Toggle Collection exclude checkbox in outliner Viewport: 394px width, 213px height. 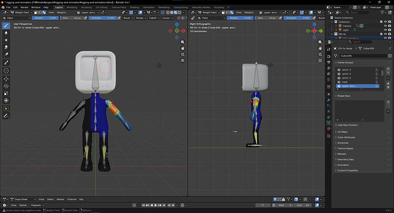pos(381,22)
